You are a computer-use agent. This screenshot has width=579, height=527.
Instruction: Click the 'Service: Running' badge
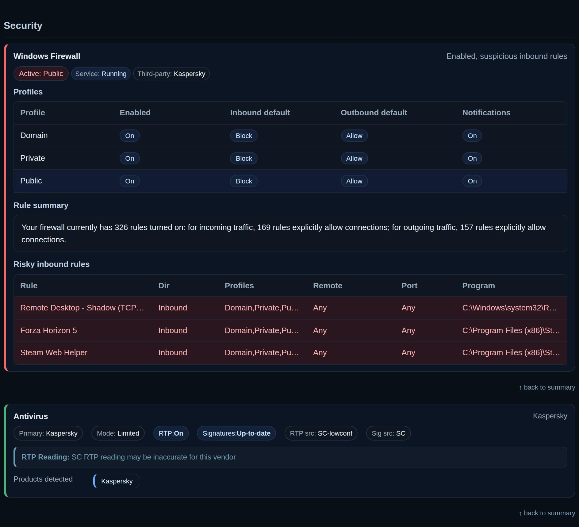point(101,74)
